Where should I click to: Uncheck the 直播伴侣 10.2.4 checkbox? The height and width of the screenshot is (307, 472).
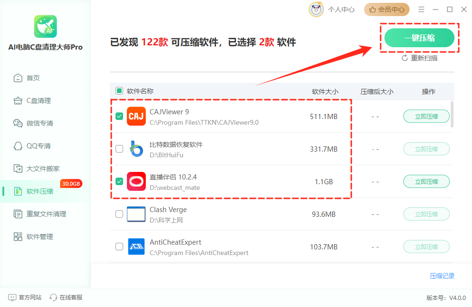point(119,181)
